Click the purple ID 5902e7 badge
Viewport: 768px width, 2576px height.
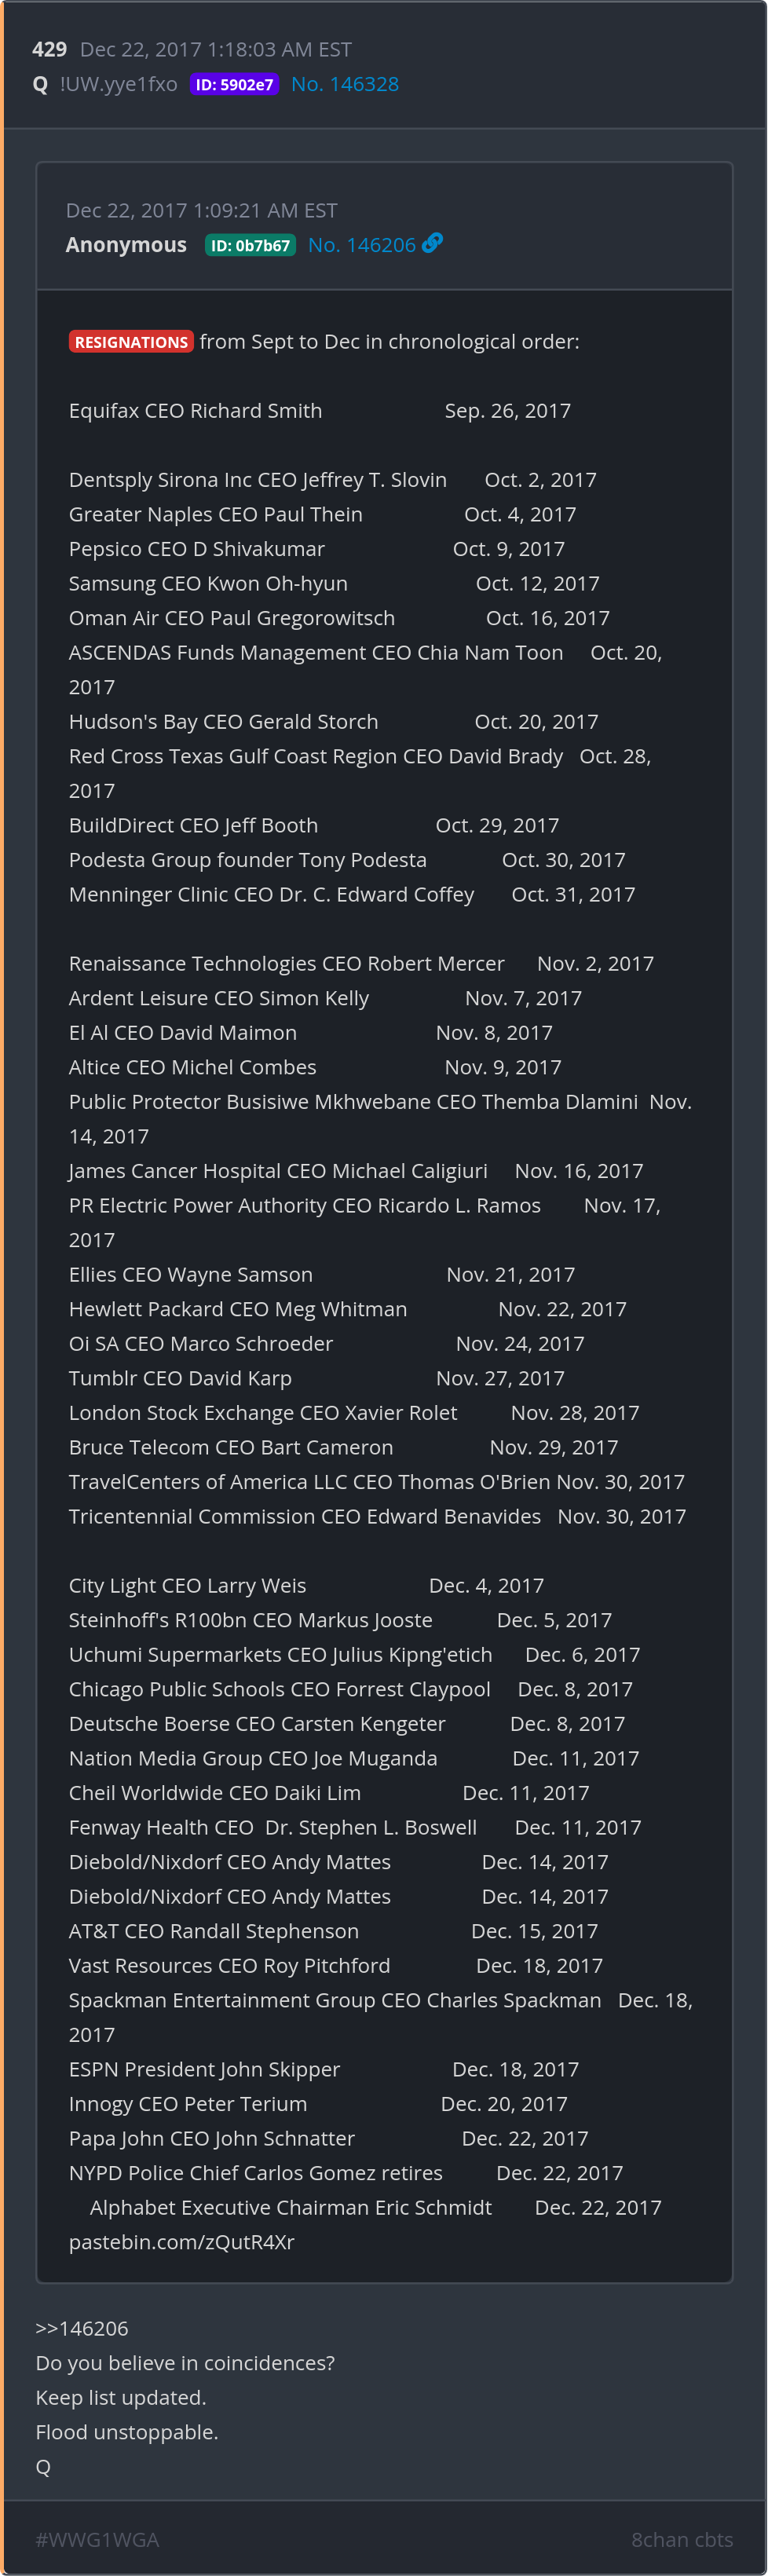pos(234,85)
